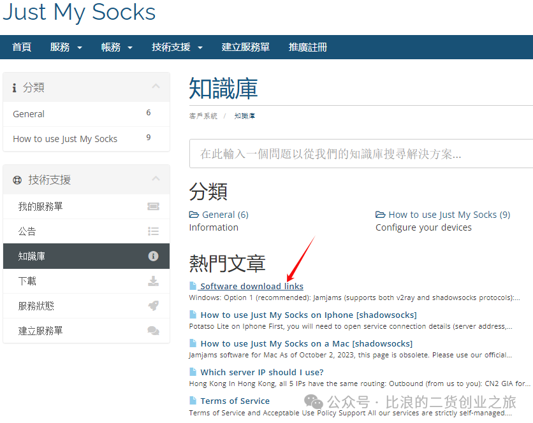
Task: Click the folder icon beside General (6)
Action: click(194, 215)
